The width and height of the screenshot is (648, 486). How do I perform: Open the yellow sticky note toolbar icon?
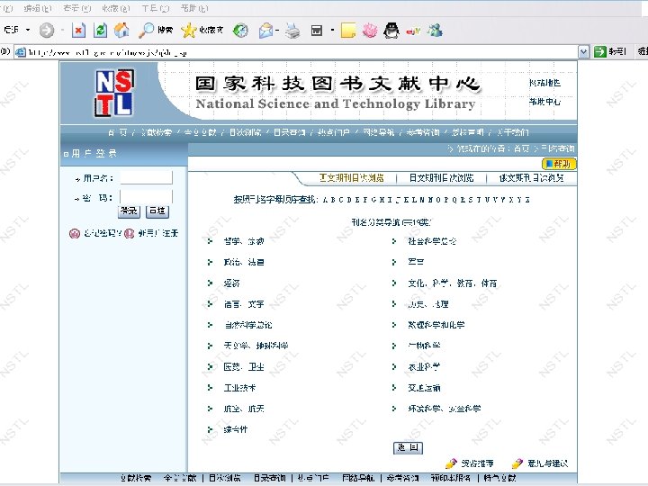pos(348,31)
